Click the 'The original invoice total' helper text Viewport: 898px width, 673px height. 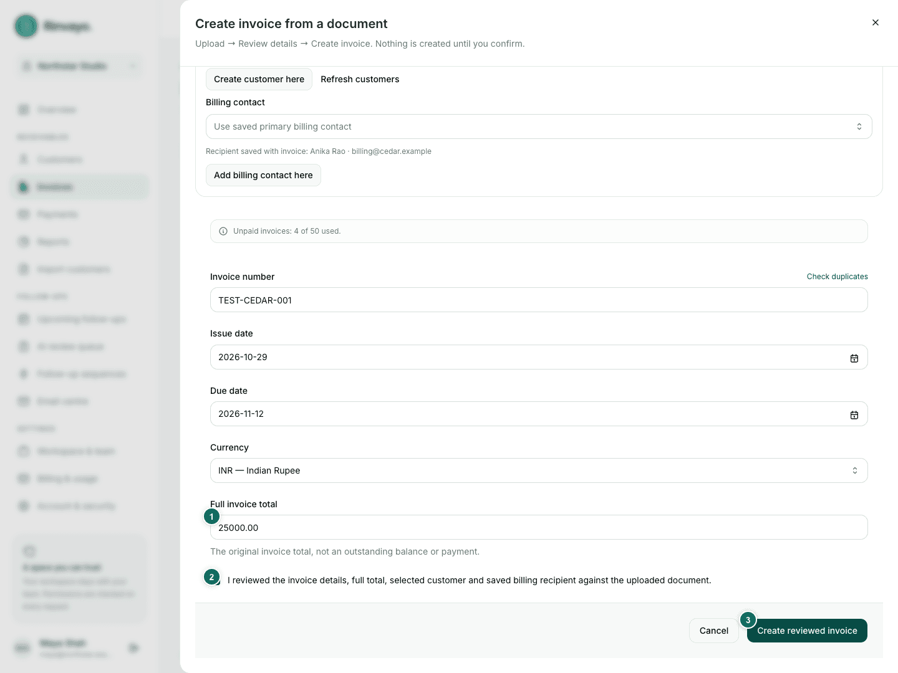pyautogui.click(x=345, y=551)
